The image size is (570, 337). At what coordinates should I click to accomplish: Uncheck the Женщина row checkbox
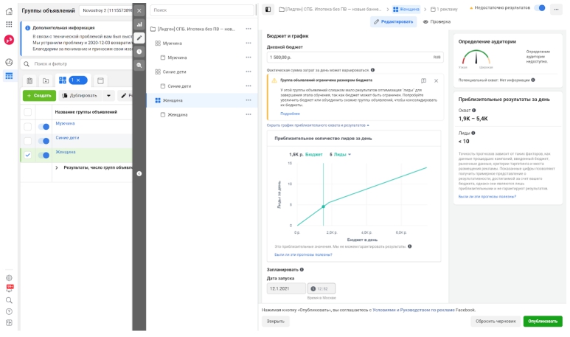[x=27, y=155]
